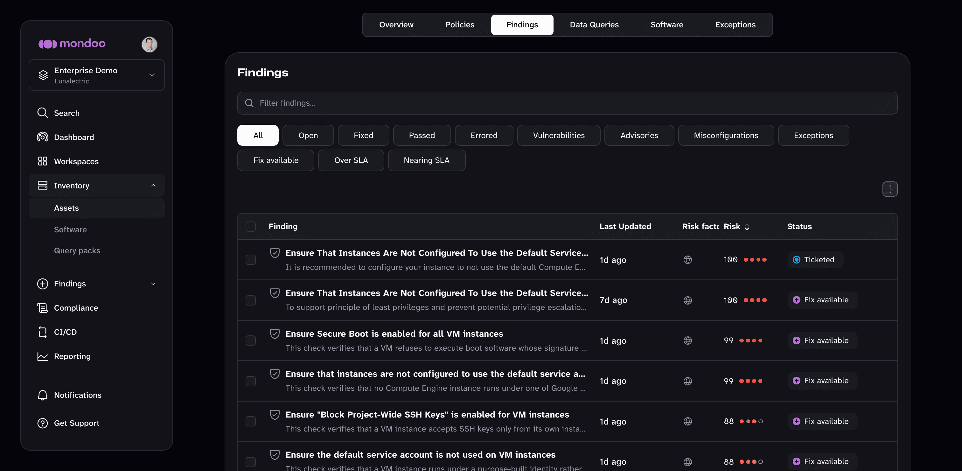Click the Search magnifier icon in sidebar
962x471 pixels.
[x=43, y=113]
